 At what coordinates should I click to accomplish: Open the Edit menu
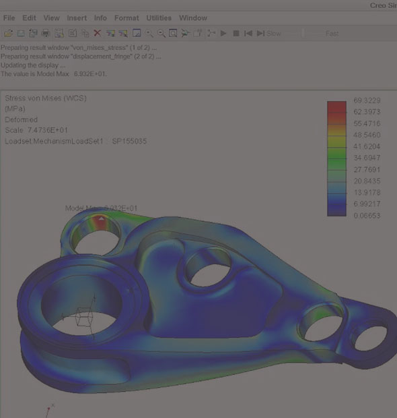29,18
